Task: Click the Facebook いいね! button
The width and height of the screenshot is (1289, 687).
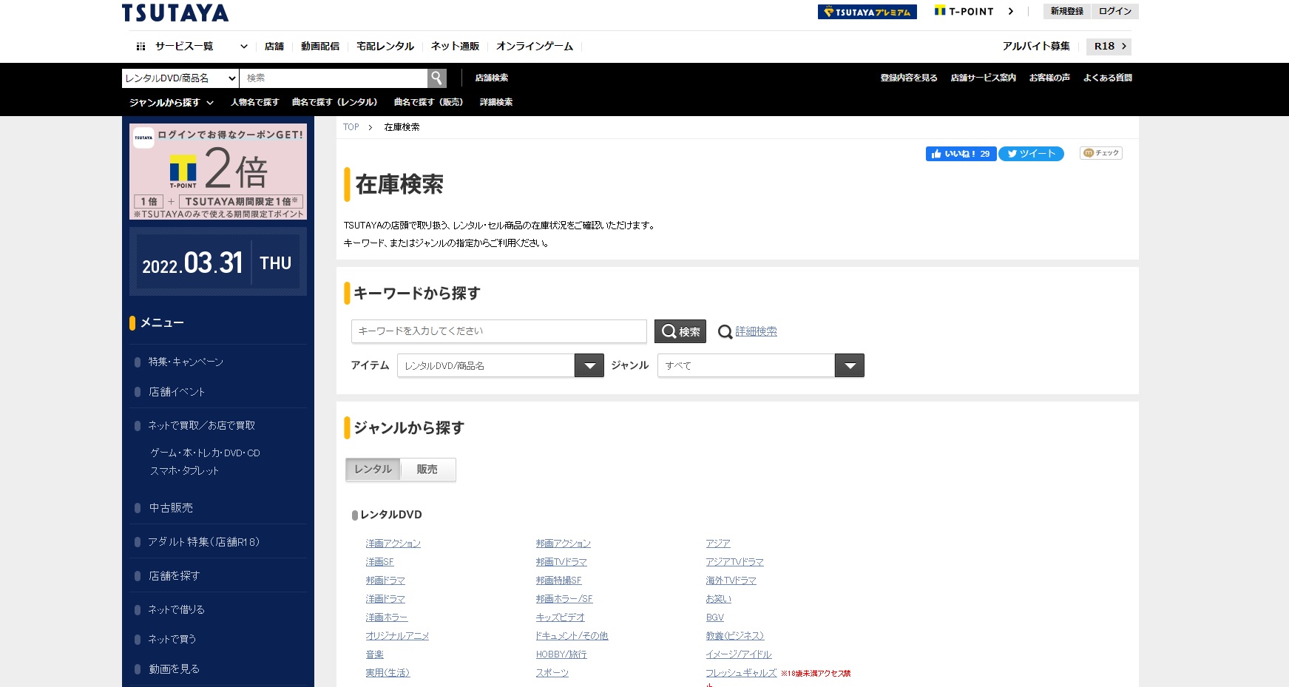Action: [961, 154]
